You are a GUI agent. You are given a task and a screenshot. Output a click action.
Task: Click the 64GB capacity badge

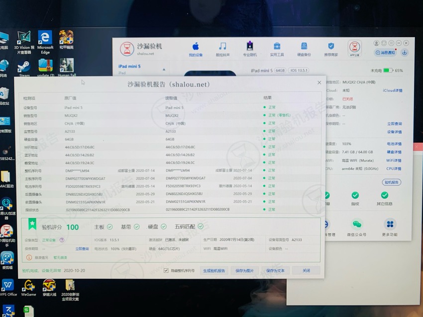pyautogui.click(x=280, y=70)
